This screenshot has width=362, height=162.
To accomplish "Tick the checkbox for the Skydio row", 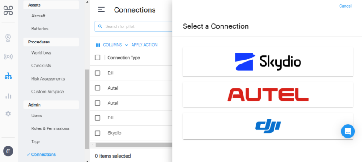I will [x=97, y=133].
